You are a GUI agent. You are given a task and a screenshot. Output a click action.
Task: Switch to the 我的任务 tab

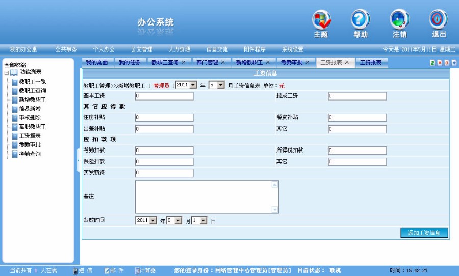click(130, 62)
